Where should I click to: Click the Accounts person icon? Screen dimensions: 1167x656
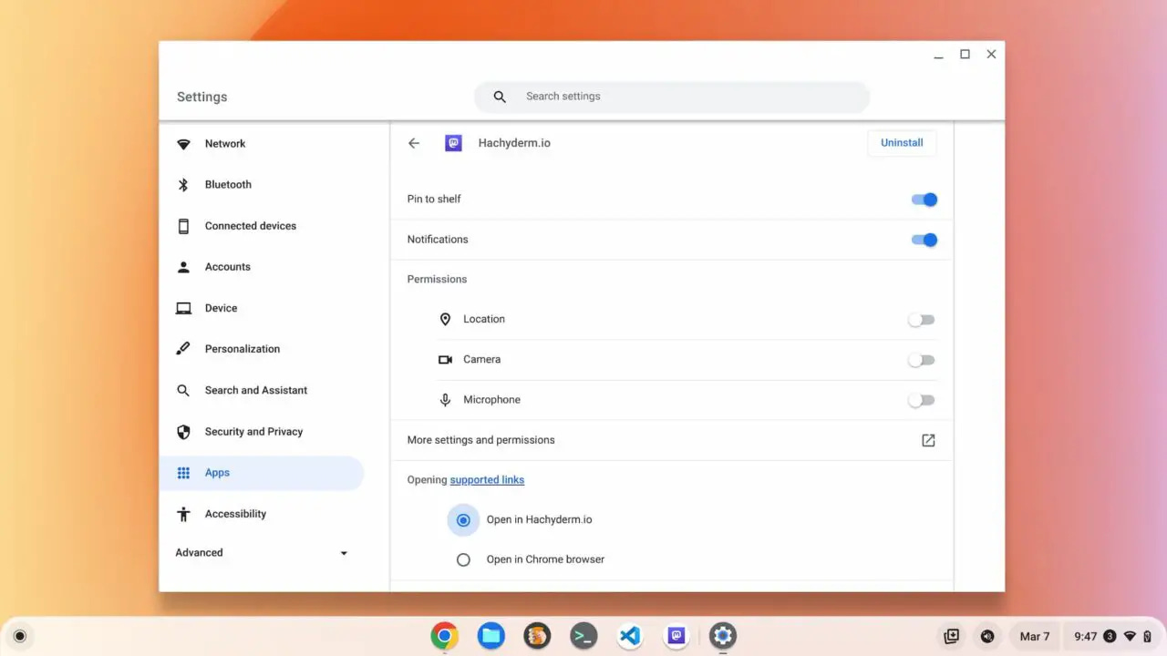coord(183,267)
